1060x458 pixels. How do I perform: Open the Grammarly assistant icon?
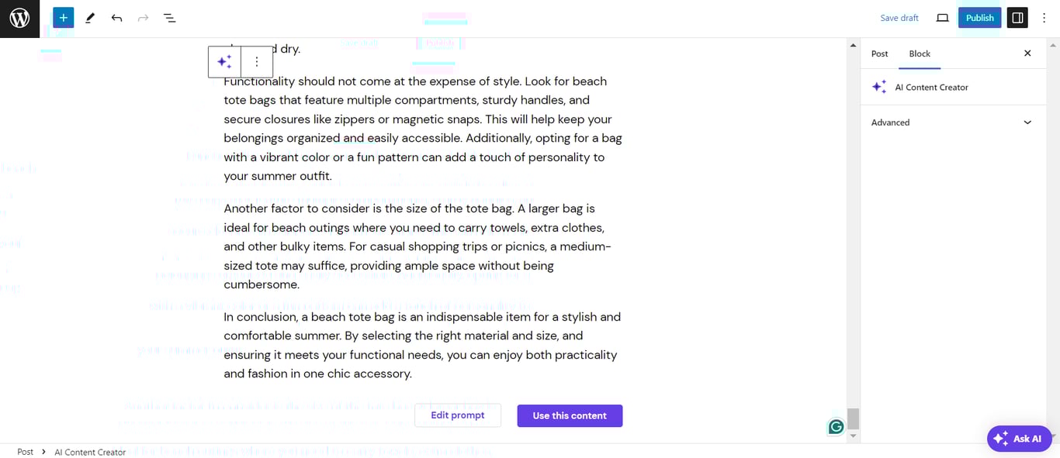coord(836,427)
